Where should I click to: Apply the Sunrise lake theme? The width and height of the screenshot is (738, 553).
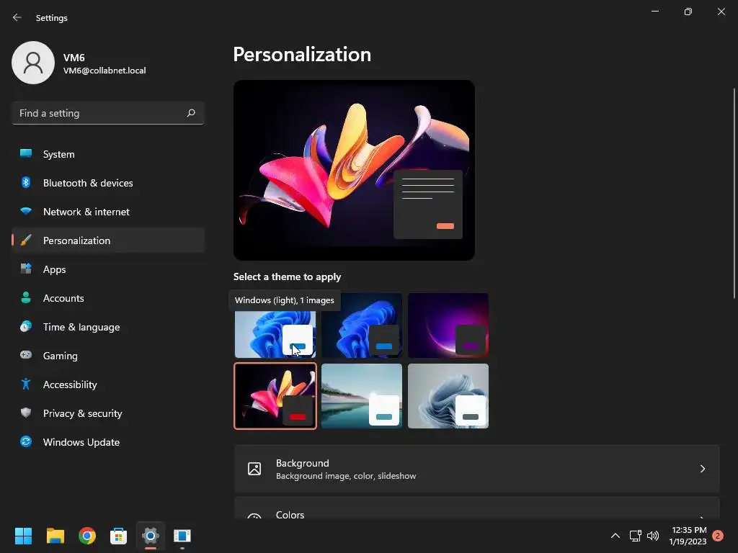coord(362,396)
